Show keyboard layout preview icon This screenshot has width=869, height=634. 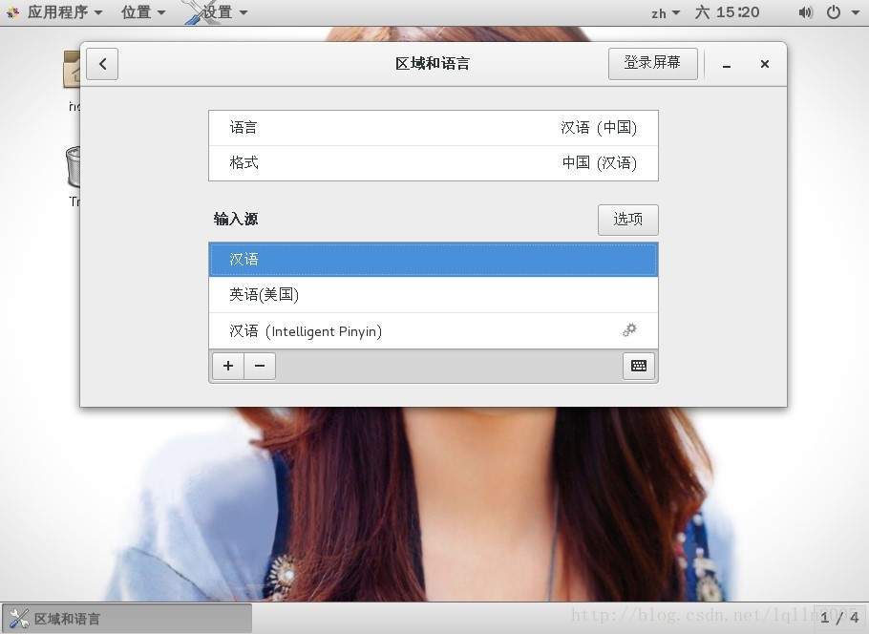(x=639, y=366)
